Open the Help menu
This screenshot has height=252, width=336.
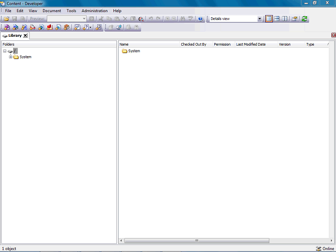(117, 10)
